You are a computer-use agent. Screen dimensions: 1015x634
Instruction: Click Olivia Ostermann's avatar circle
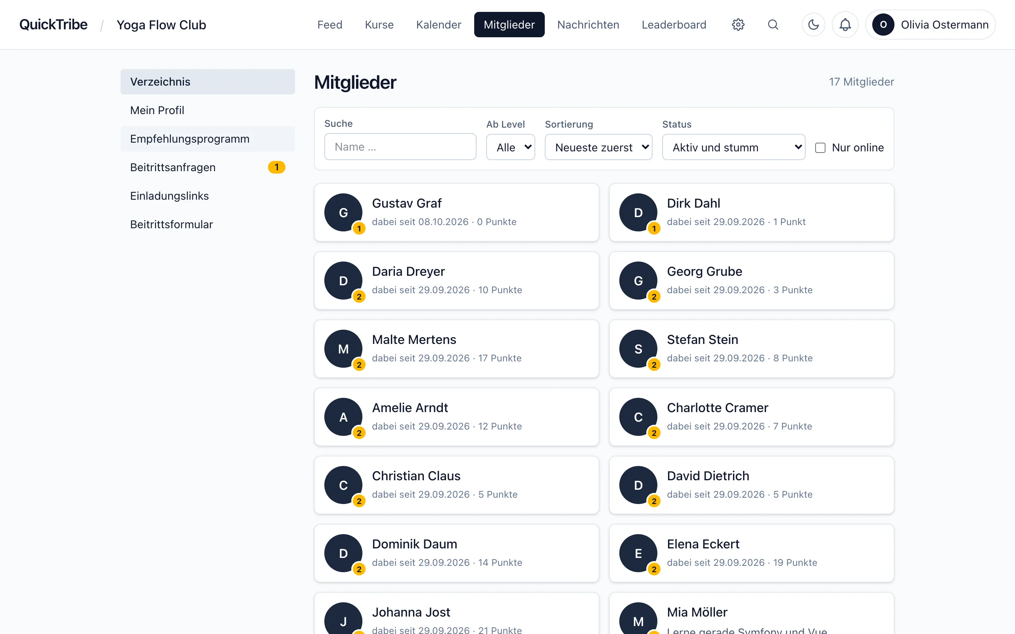coord(883,25)
